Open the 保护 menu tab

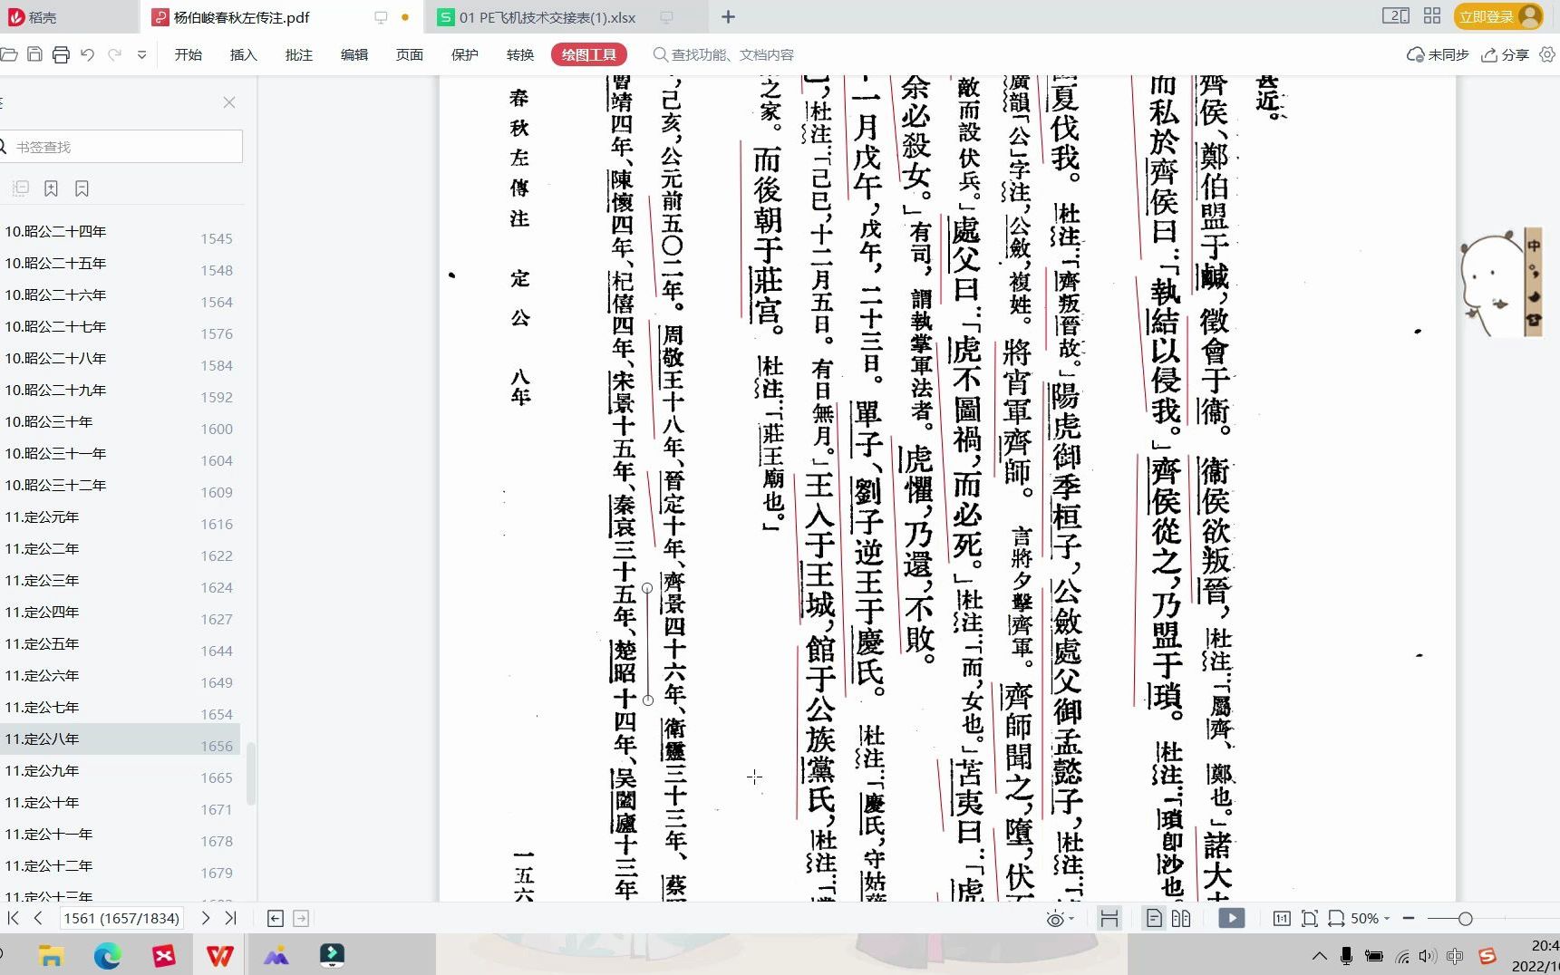[x=465, y=54]
